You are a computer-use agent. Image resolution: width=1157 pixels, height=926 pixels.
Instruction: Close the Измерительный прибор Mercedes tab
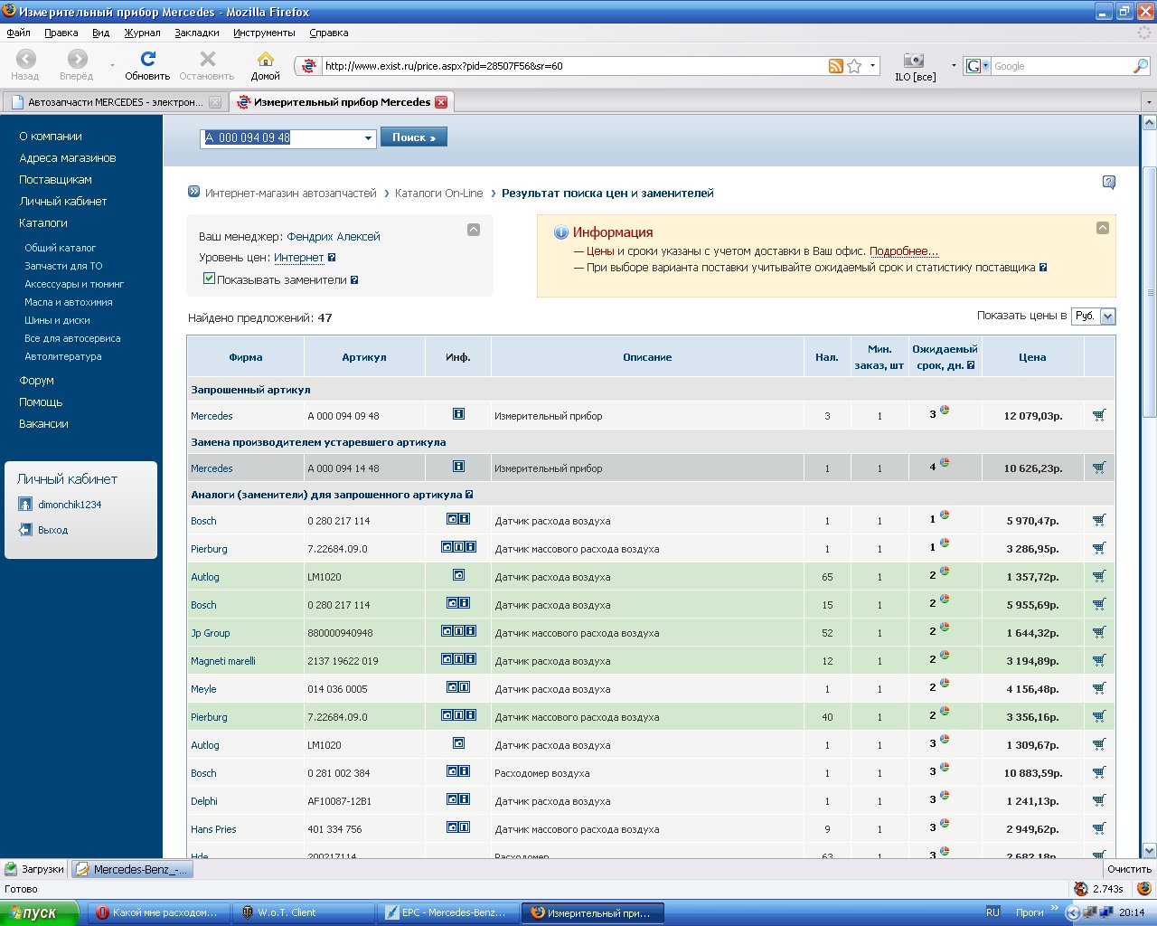click(x=441, y=102)
